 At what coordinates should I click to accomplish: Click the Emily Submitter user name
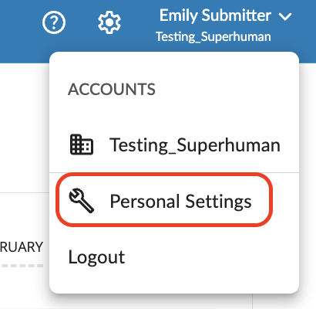215,15
